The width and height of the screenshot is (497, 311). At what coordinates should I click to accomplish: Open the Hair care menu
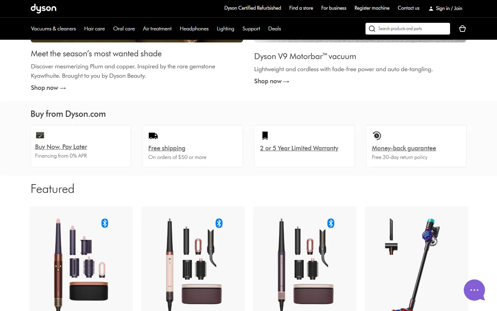(x=94, y=29)
